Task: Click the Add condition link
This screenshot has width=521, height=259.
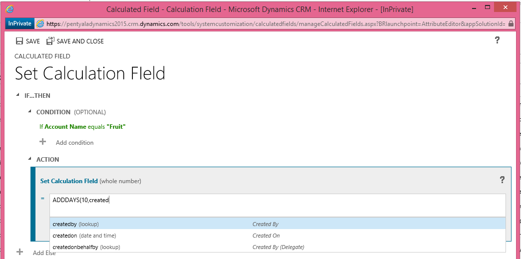Action: point(74,143)
